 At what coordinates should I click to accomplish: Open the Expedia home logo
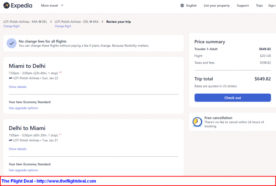18,5
